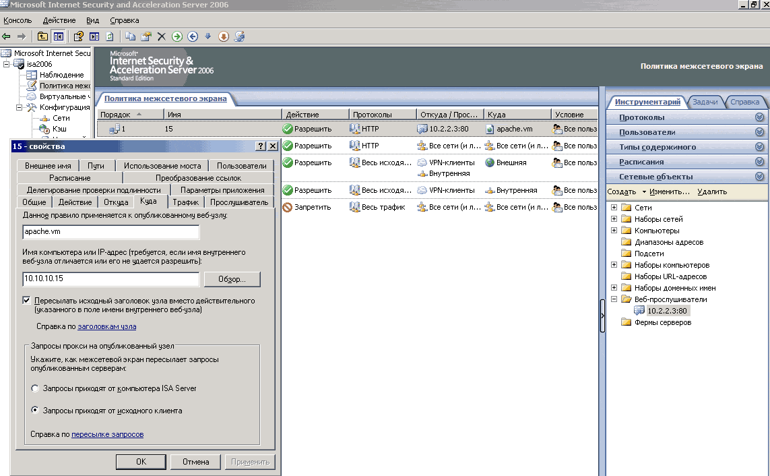Click the OK button

coord(141,462)
